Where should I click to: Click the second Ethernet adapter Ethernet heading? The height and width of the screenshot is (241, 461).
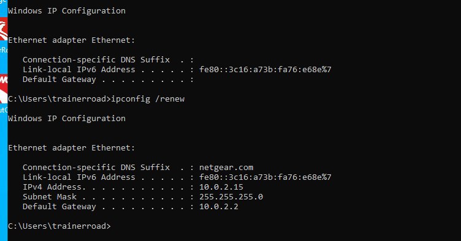(x=72, y=148)
